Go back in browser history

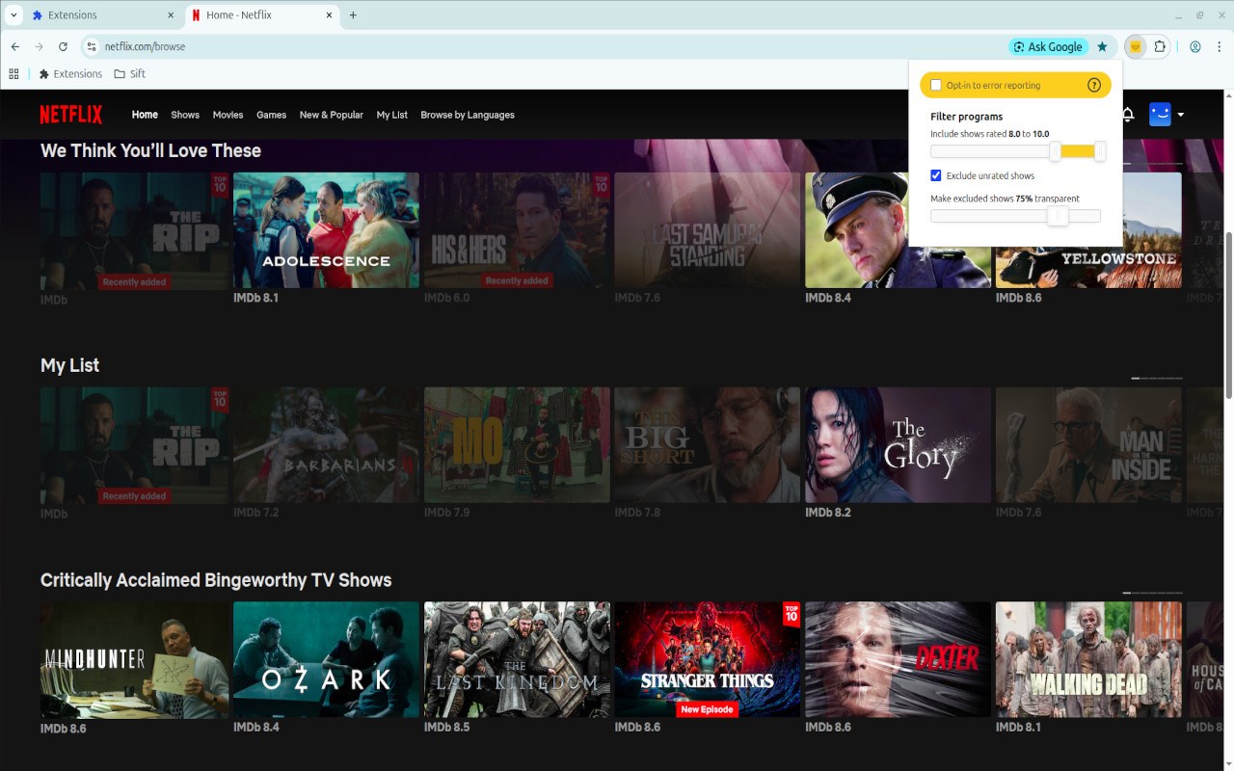[15, 46]
